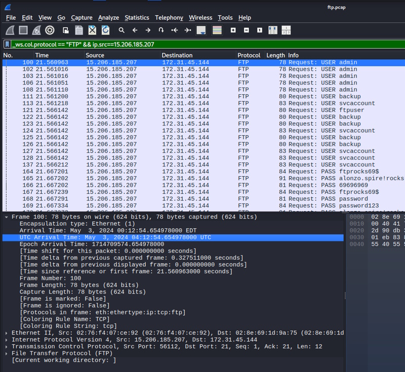Toggle auto-scroll during live capture
Viewport: 405px width, 372px height.
coord(201,30)
